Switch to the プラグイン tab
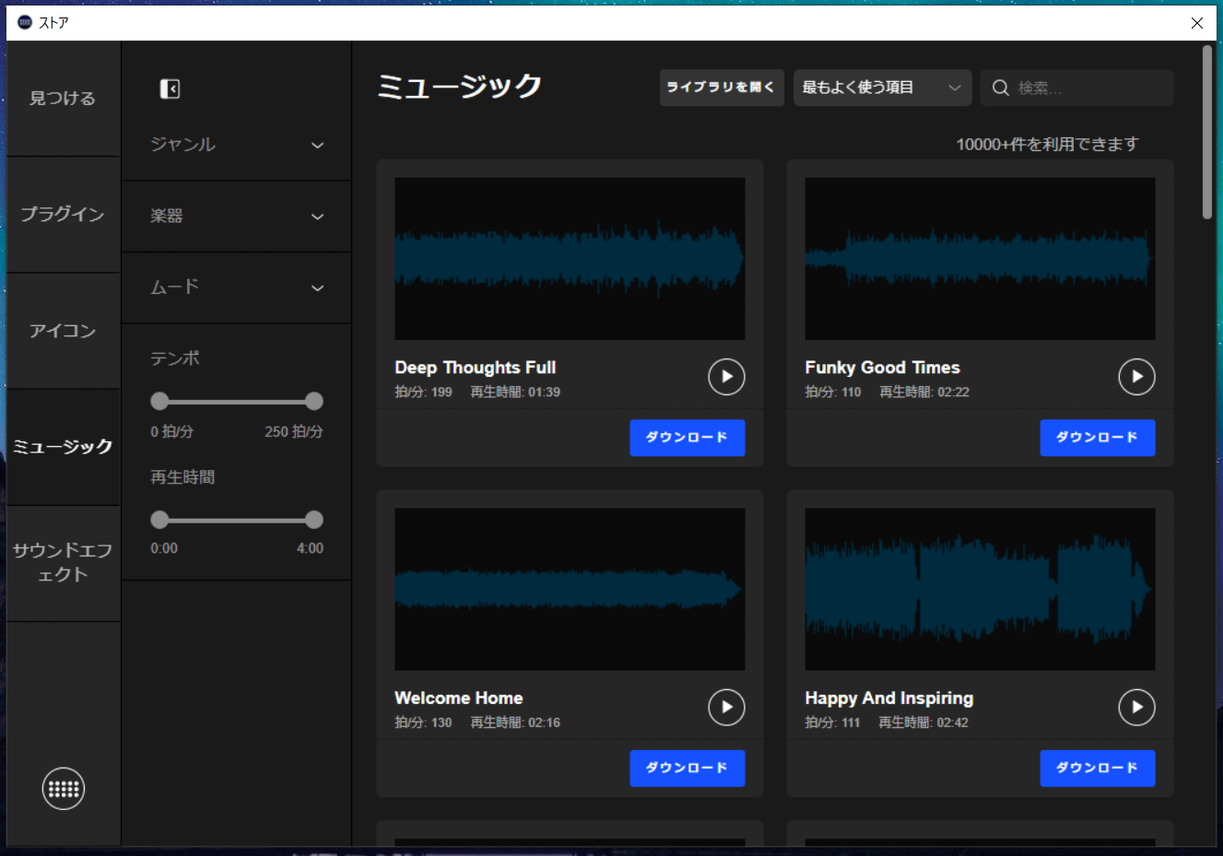The width and height of the screenshot is (1223, 856). pos(63,215)
